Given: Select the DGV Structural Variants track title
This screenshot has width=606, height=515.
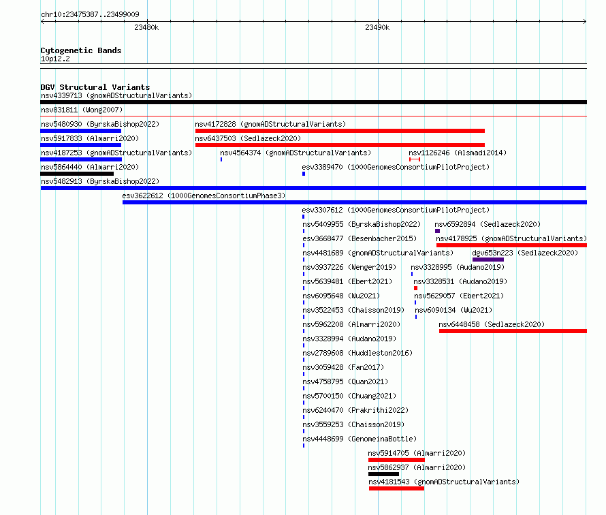Looking at the screenshot, I should click(x=95, y=87).
